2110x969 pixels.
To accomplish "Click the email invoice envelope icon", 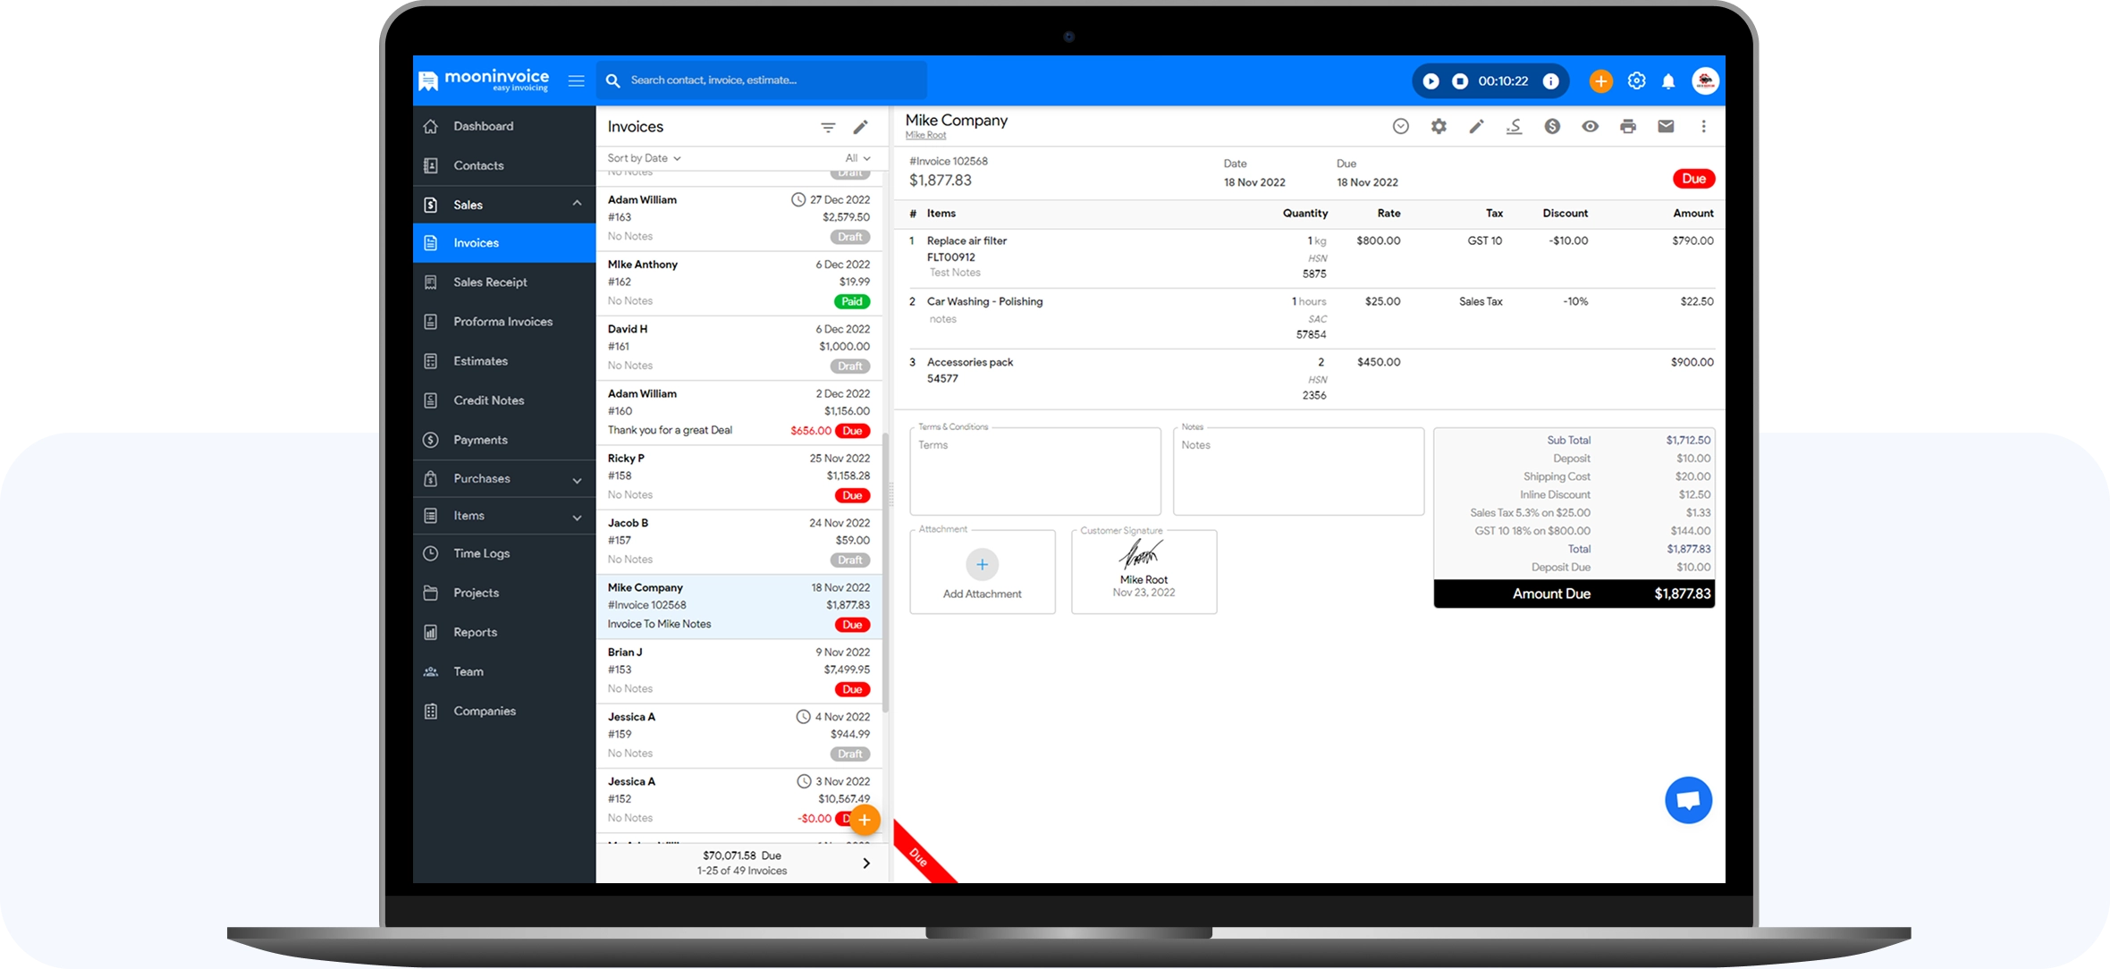I will pos(1665,127).
